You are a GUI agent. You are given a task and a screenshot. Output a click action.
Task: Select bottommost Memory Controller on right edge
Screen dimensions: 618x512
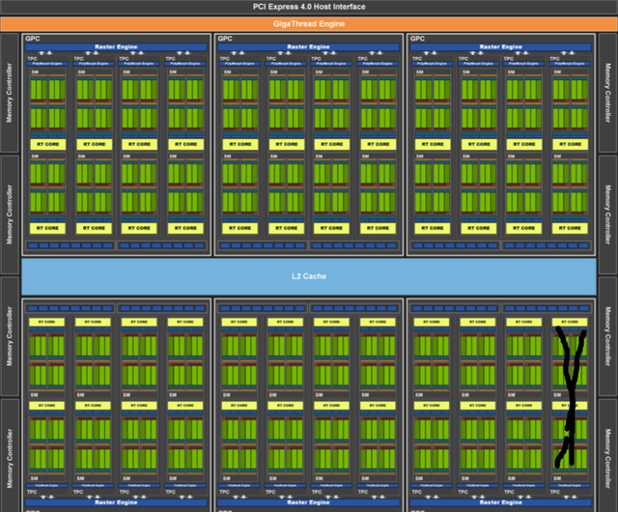pos(607,456)
